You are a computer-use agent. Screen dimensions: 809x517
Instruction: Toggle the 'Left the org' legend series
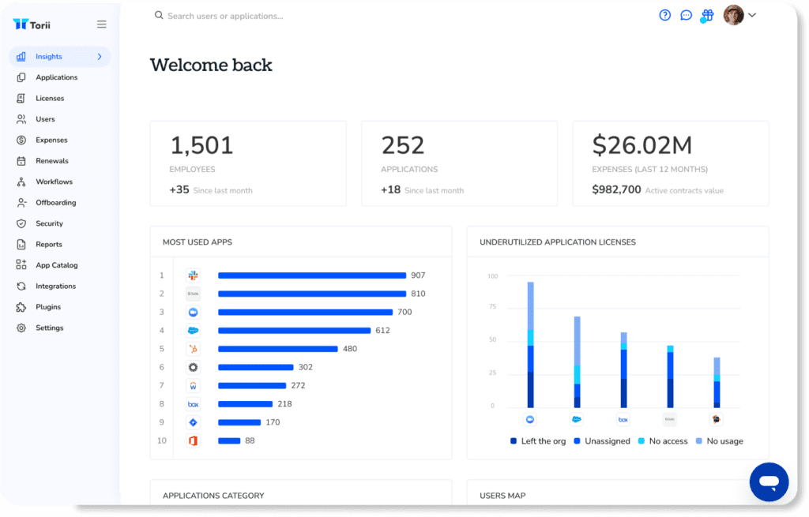538,441
